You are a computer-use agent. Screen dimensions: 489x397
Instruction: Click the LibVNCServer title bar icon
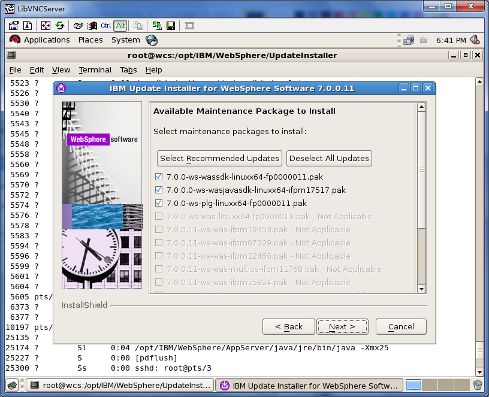[x=10, y=8]
